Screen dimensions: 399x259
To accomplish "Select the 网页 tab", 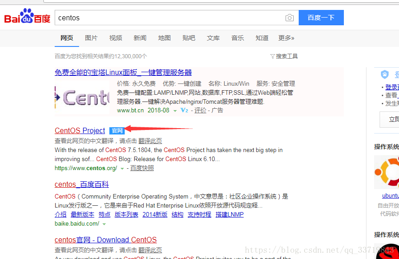I will tap(67, 38).
